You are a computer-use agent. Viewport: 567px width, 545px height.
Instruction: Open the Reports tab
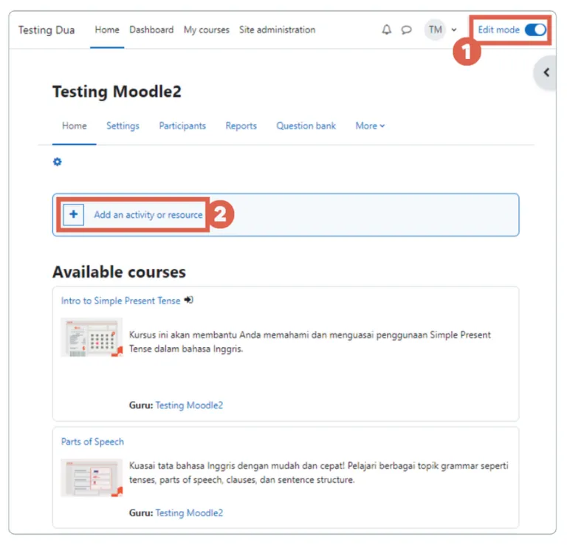241,126
